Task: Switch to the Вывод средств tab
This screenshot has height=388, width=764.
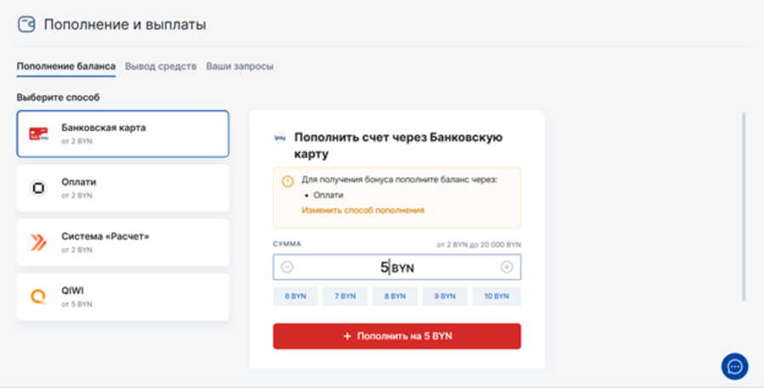Action: (x=160, y=66)
